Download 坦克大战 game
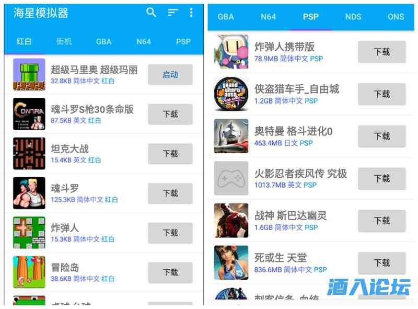Screen dimensions: 418x309 170,154
